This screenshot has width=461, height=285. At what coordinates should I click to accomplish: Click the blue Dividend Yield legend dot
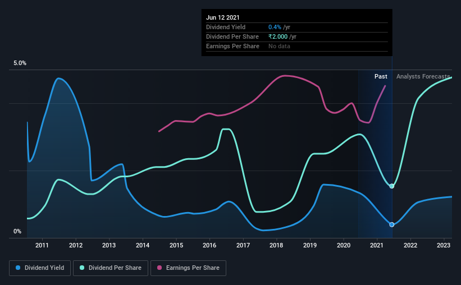tap(18, 268)
